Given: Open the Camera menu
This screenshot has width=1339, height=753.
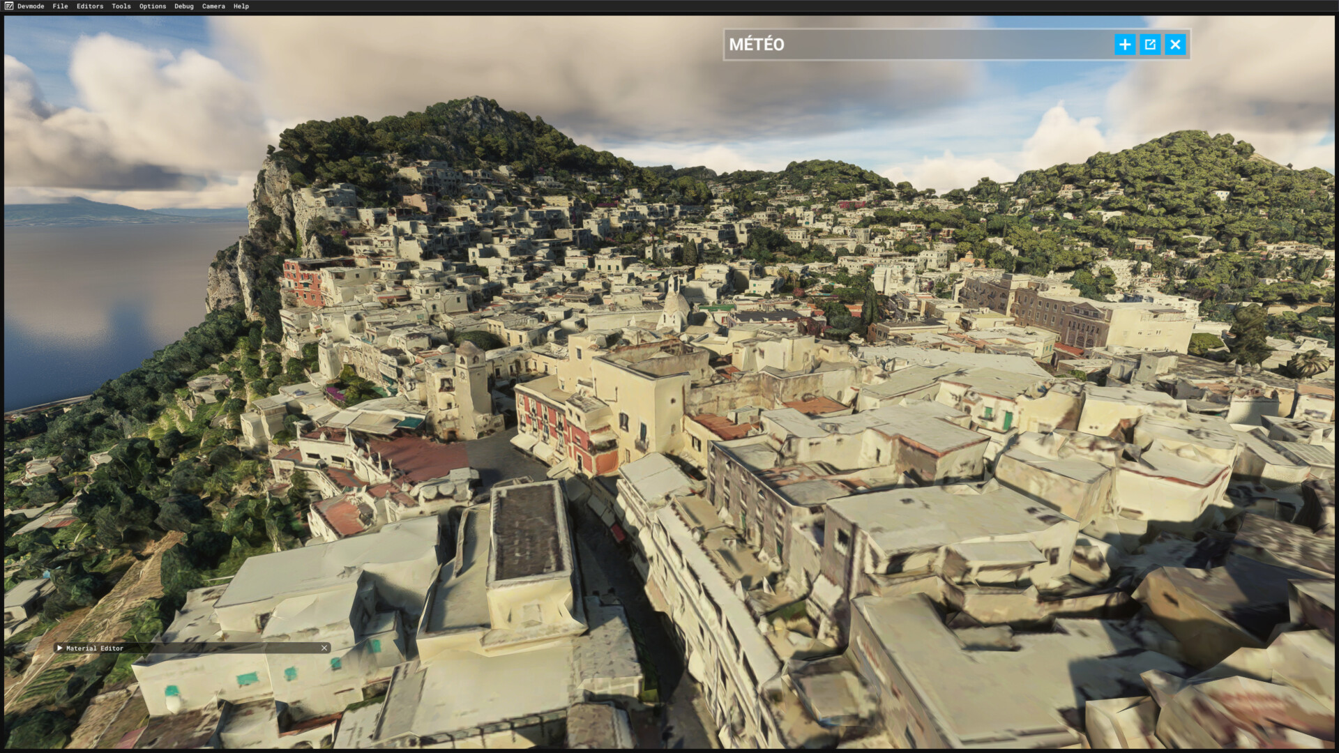Looking at the screenshot, I should coord(213,6).
